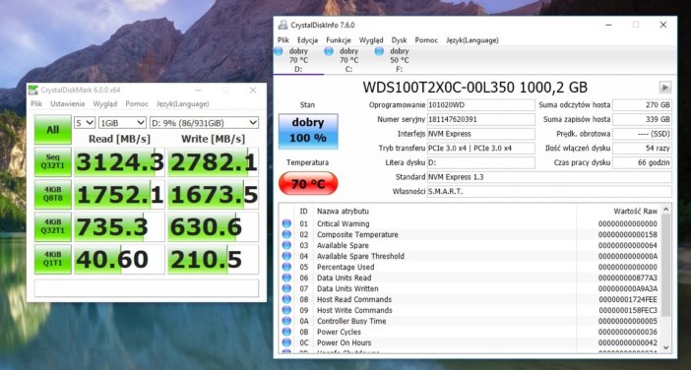Click status dot for Host Read Commands

(286, 299)
